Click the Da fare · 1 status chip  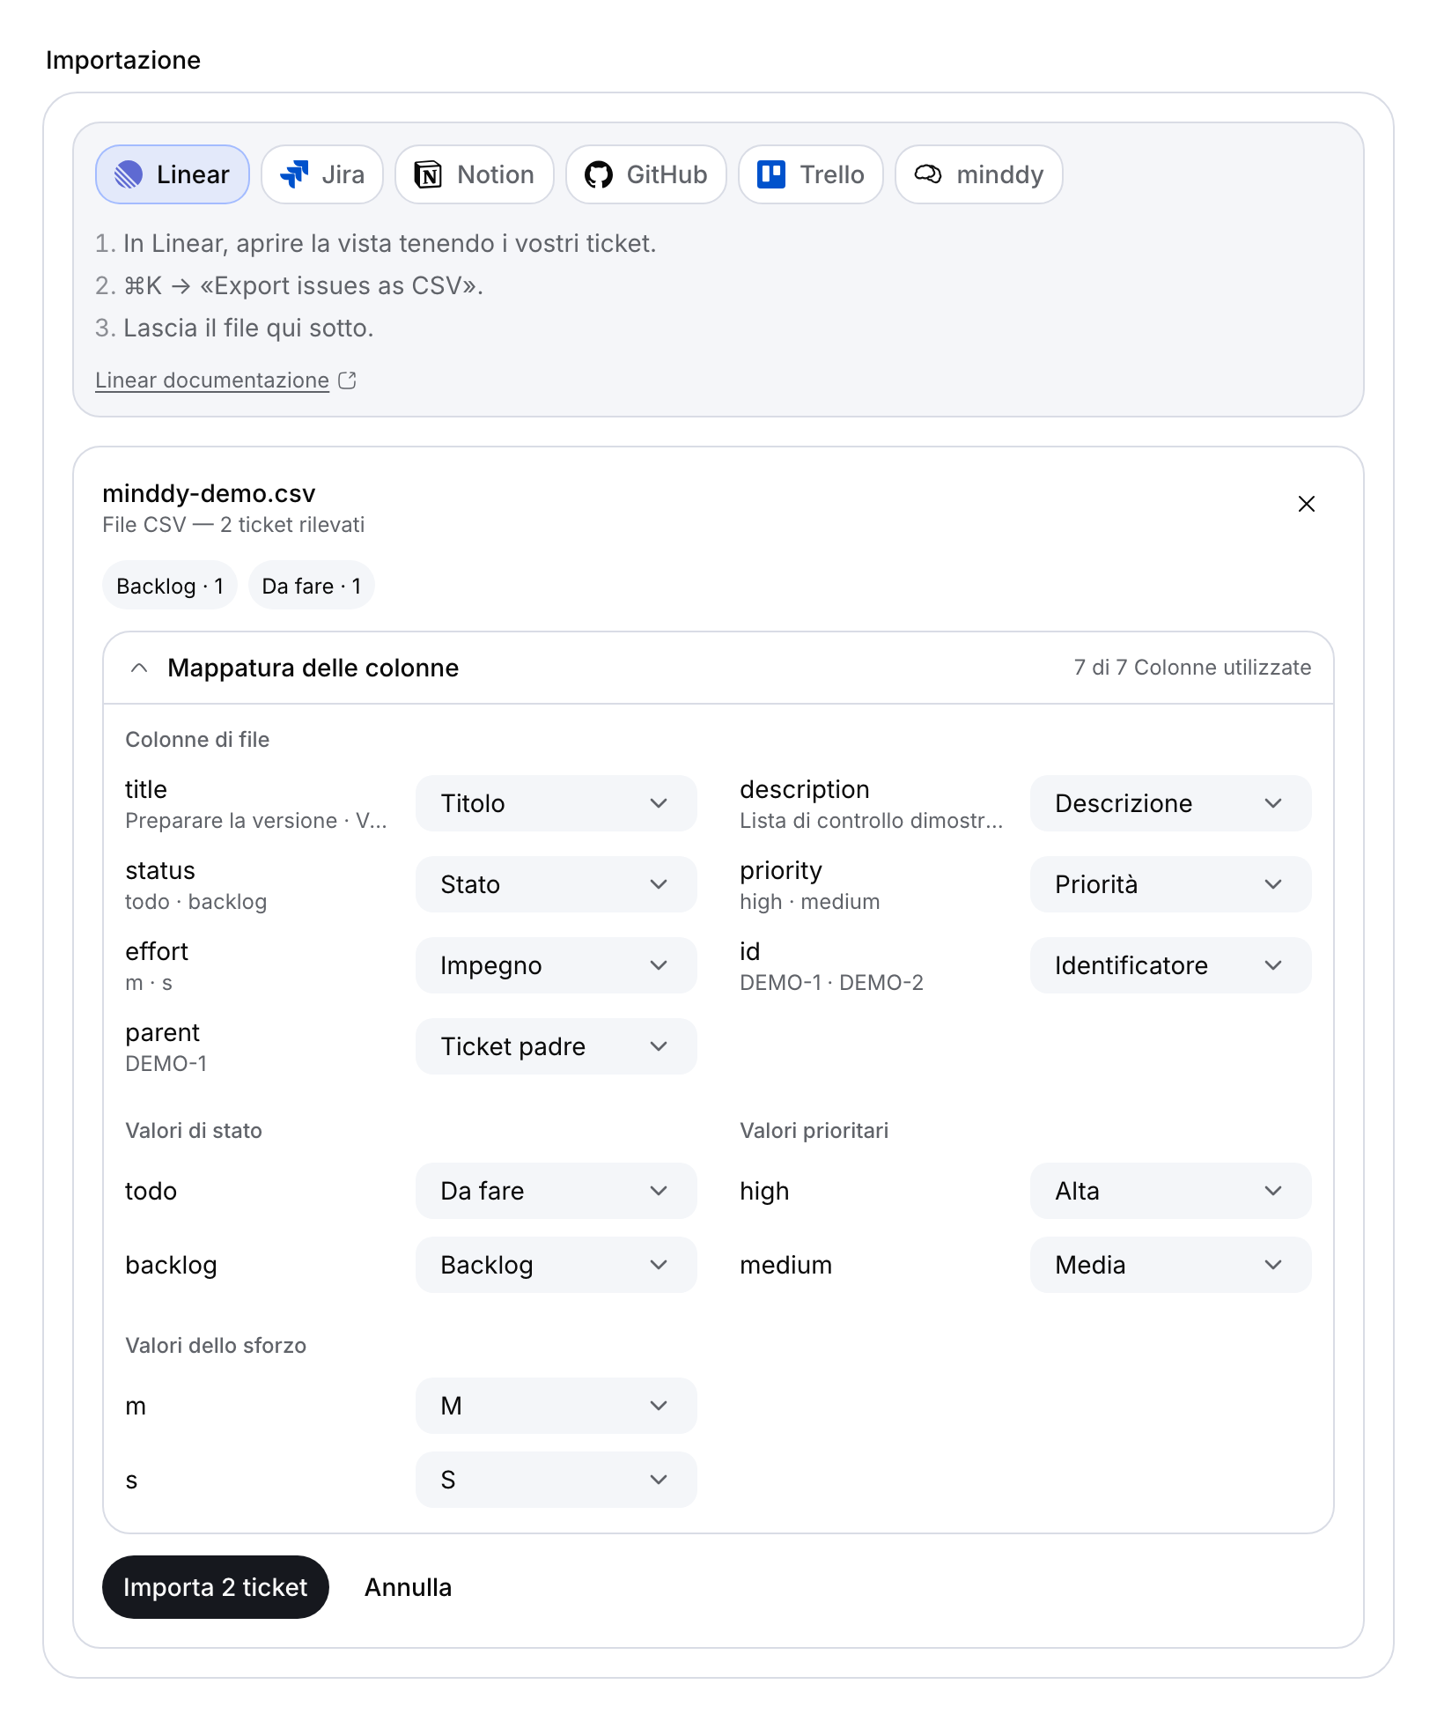[x=312, y=586]
